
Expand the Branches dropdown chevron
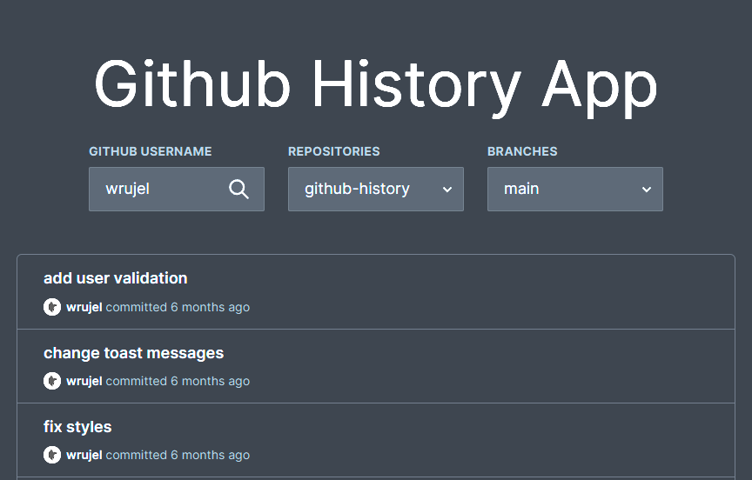pos(647,190)
